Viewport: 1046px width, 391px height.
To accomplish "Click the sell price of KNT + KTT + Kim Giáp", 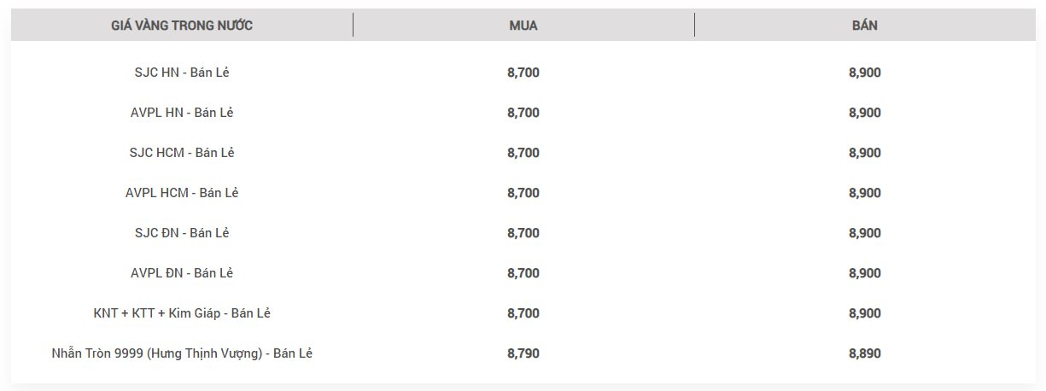I will [x=865, y=313].
